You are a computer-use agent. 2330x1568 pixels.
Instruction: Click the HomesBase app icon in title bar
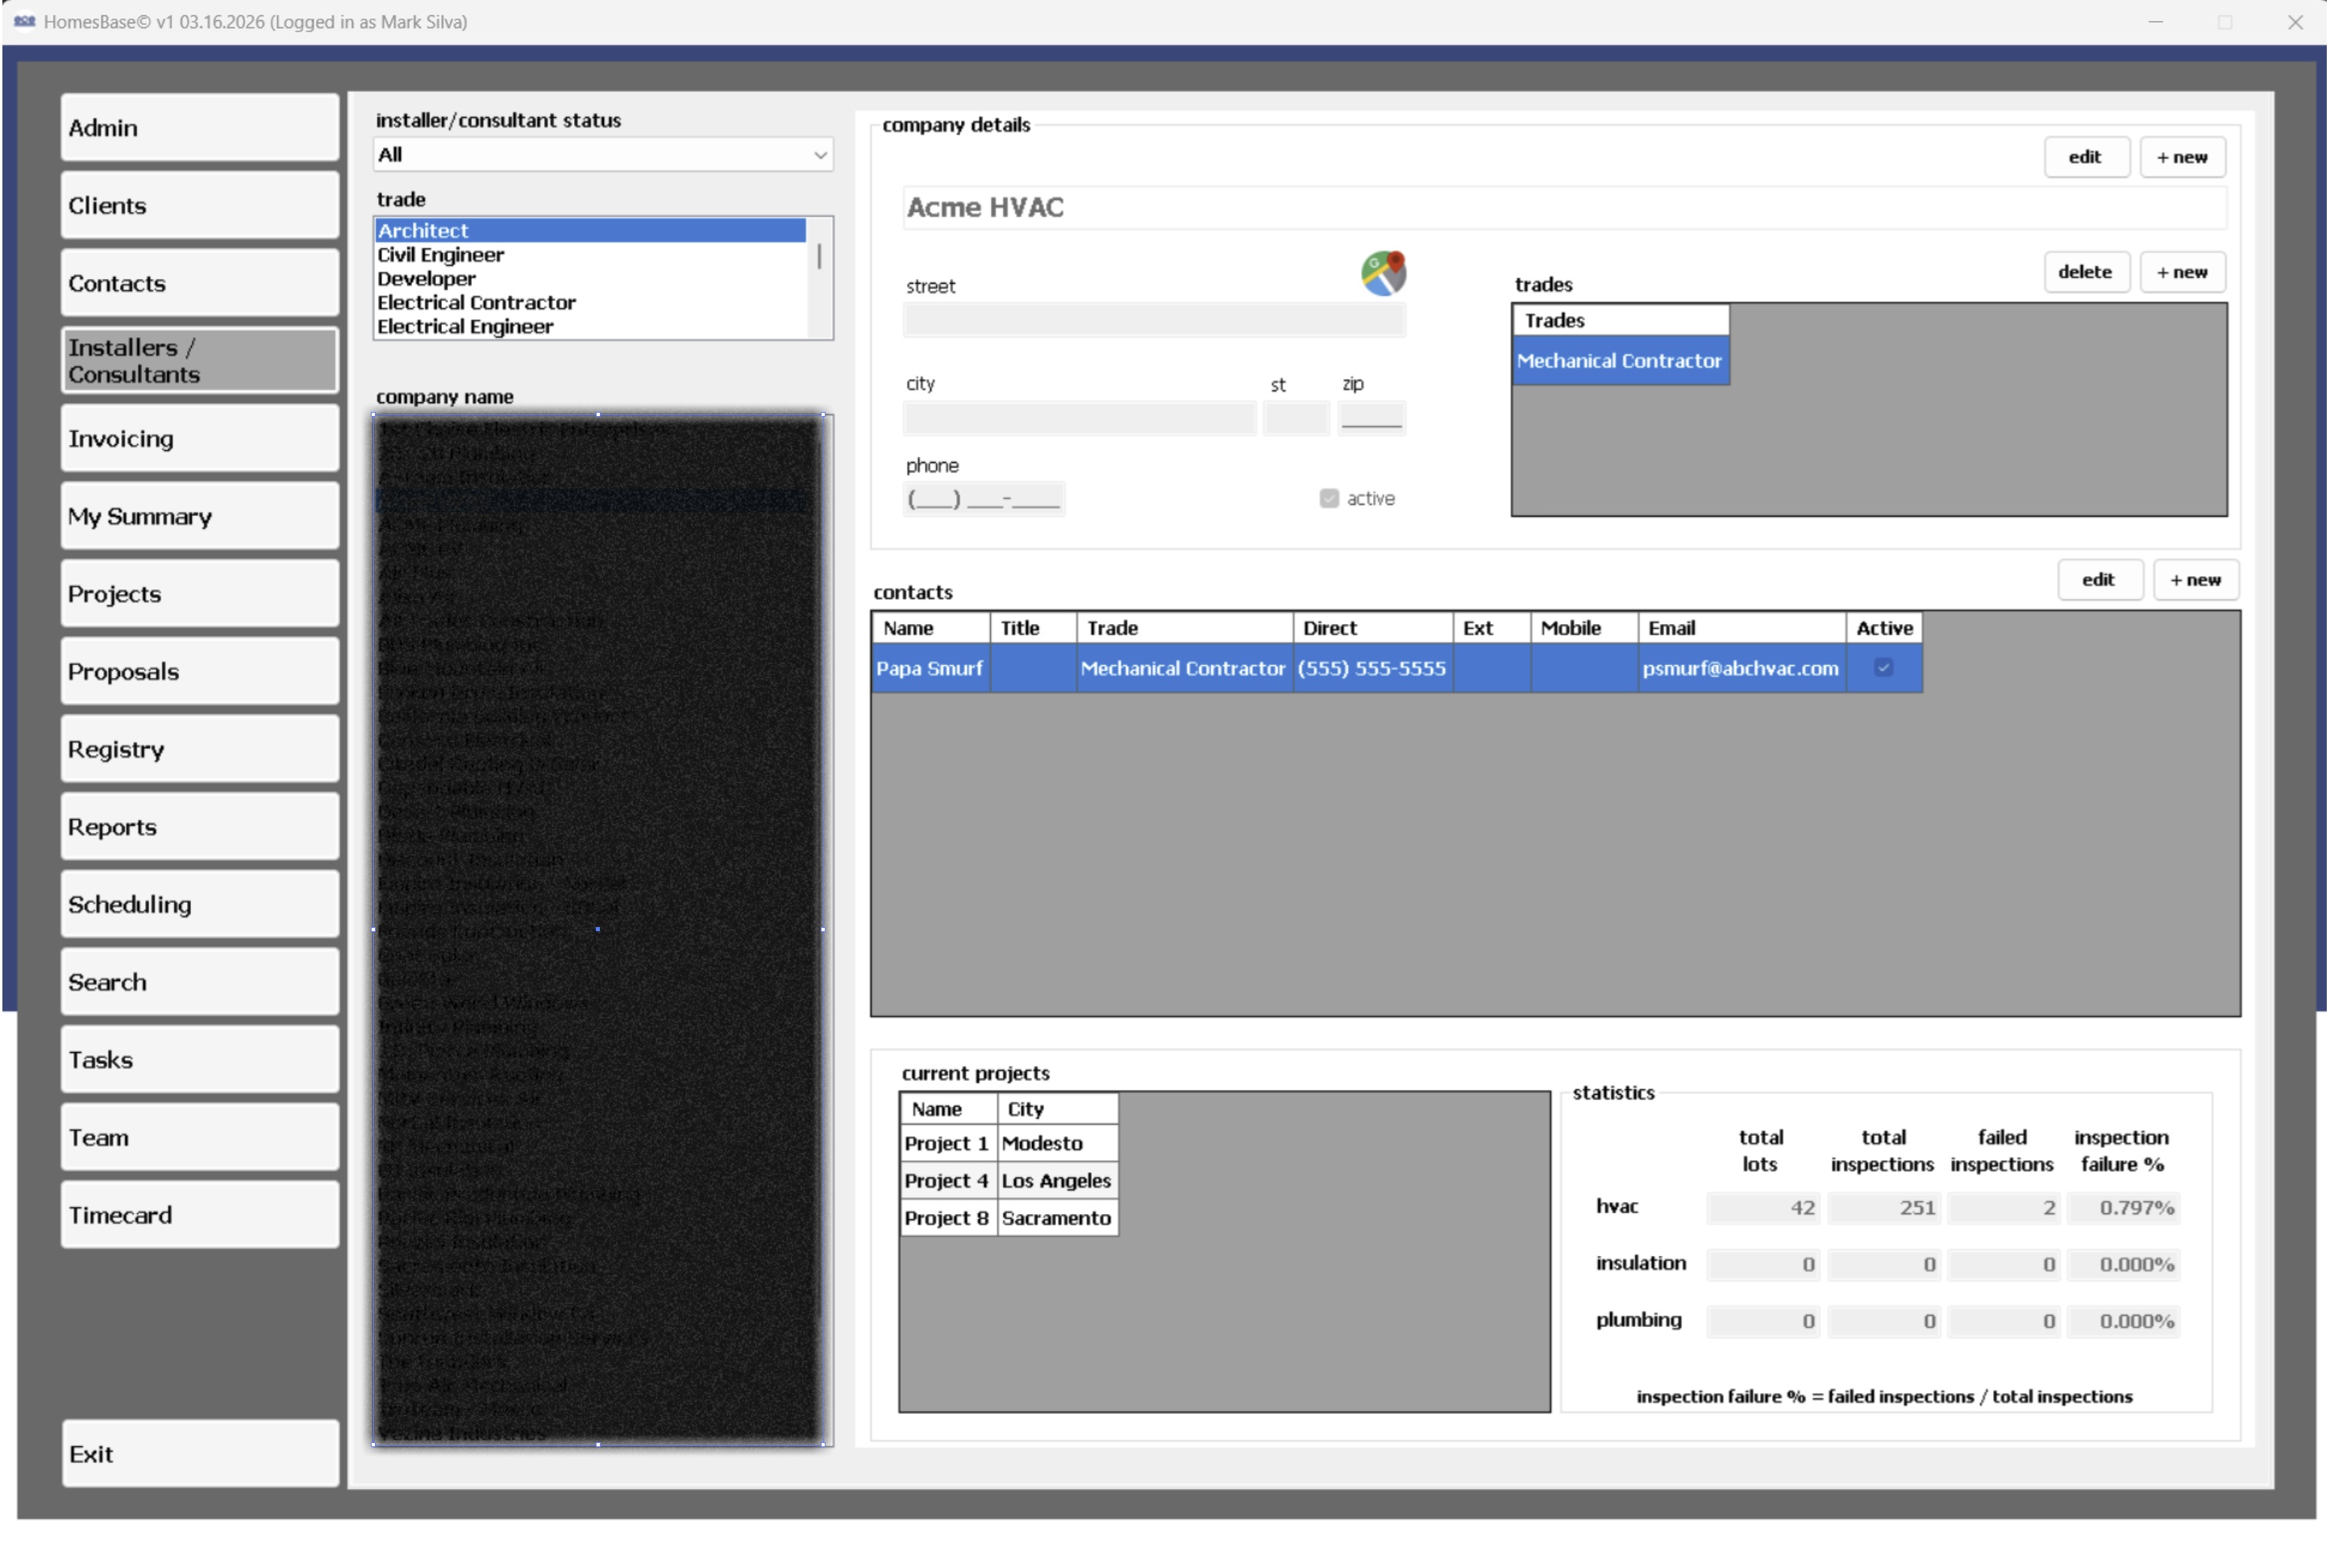coord(24,21)
